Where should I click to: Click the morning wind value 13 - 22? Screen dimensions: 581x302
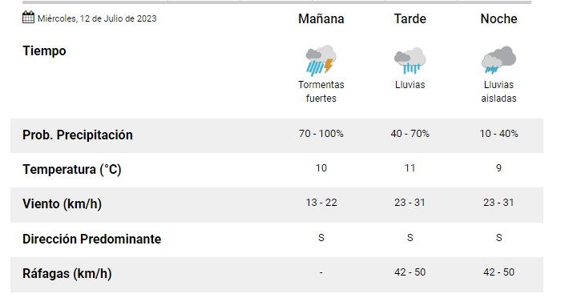pyautogui.click(x=321, y=203)
